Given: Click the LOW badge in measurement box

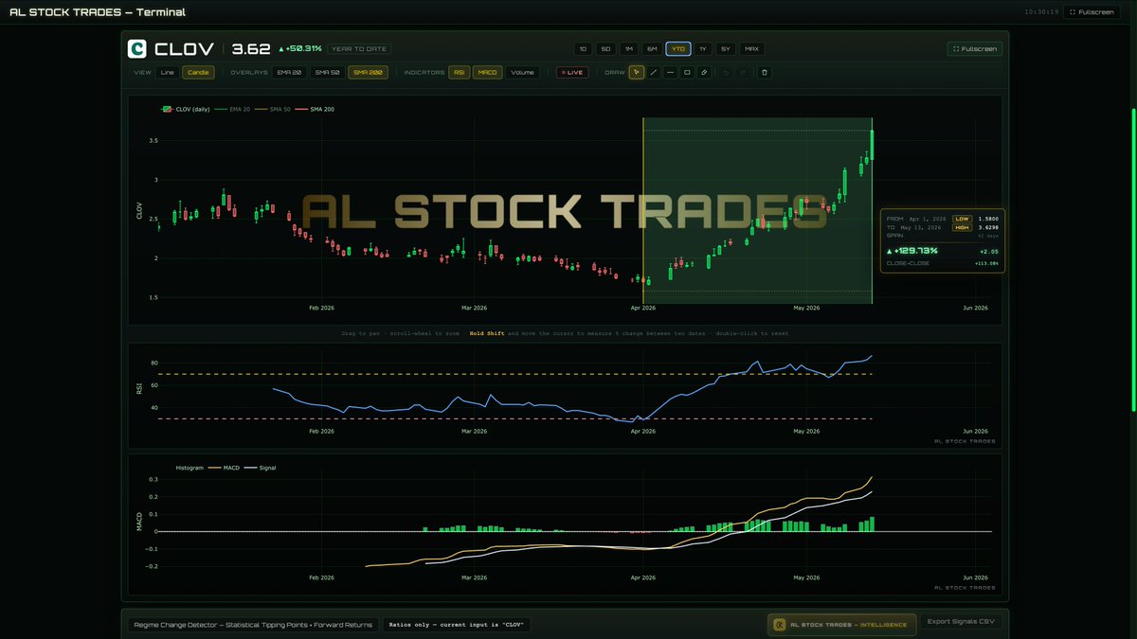Looking at the screenshot, I should (x=962, y=219).
